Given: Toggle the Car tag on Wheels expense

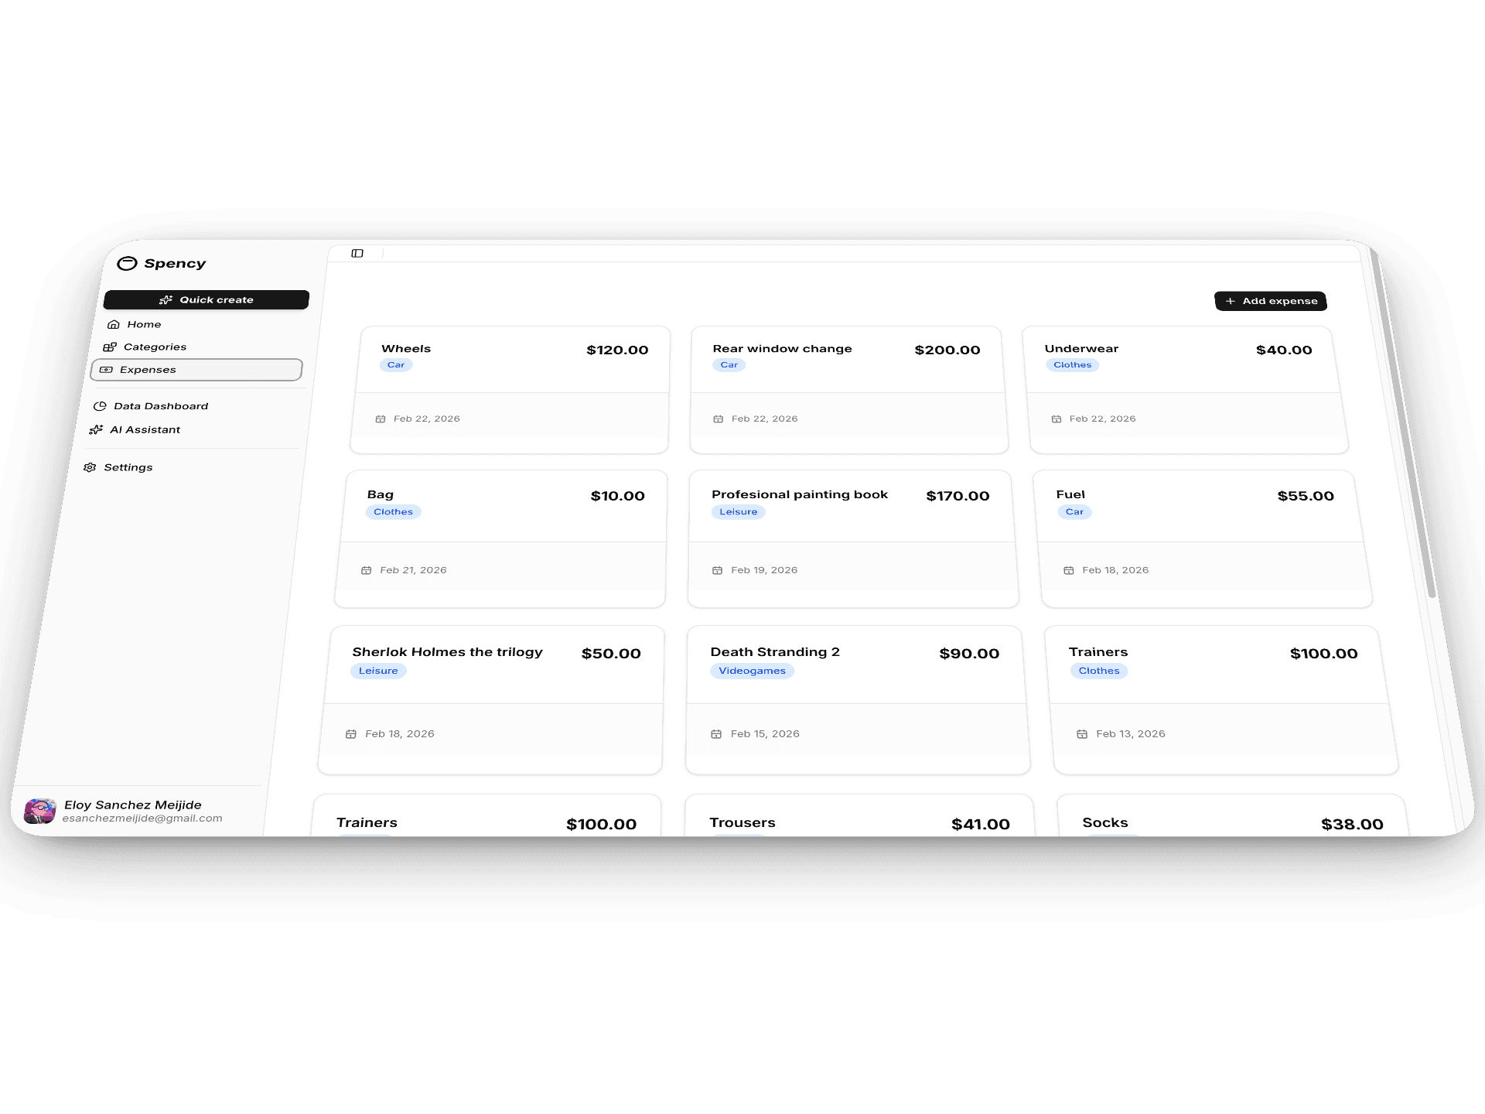Looking at the screenshot, I should (396, 364).
